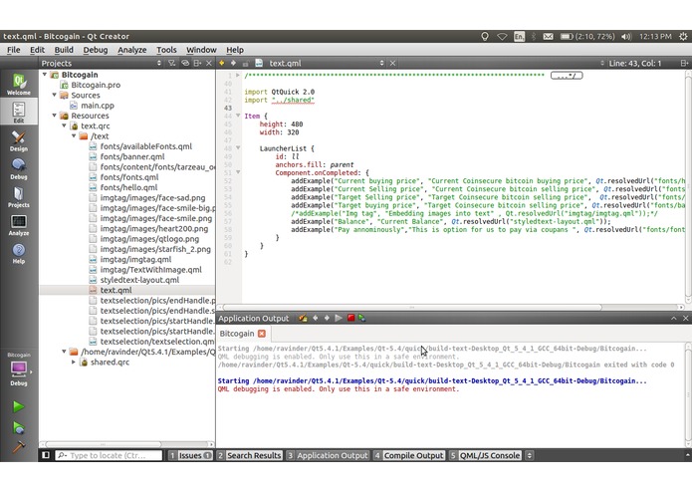This screenshot has width=692, height=492.
Task: Fold the LauncherList block in the editor
Action: click(x=238, y=148)
